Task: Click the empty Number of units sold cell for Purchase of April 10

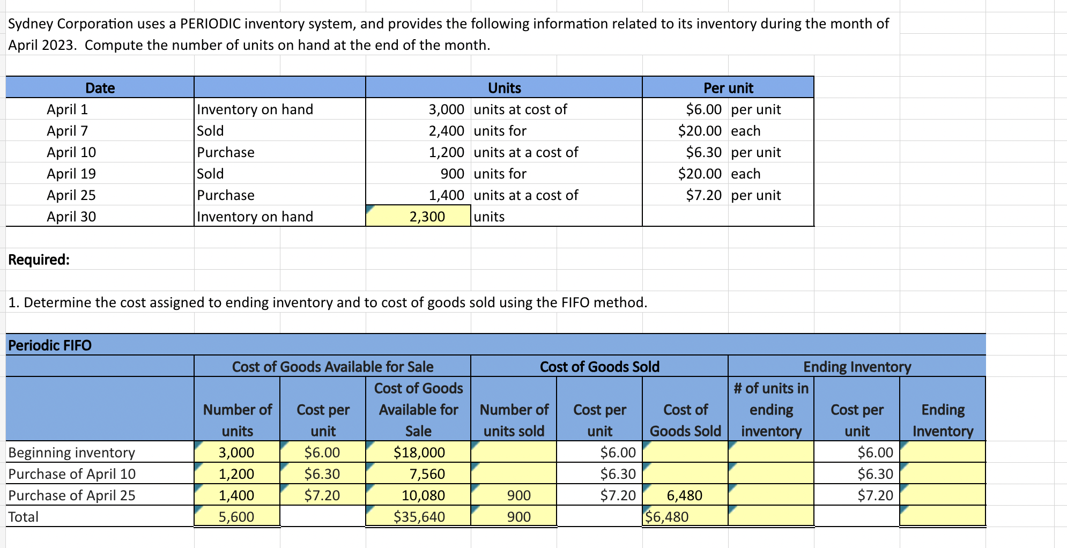Action: (x=514, y=473)
